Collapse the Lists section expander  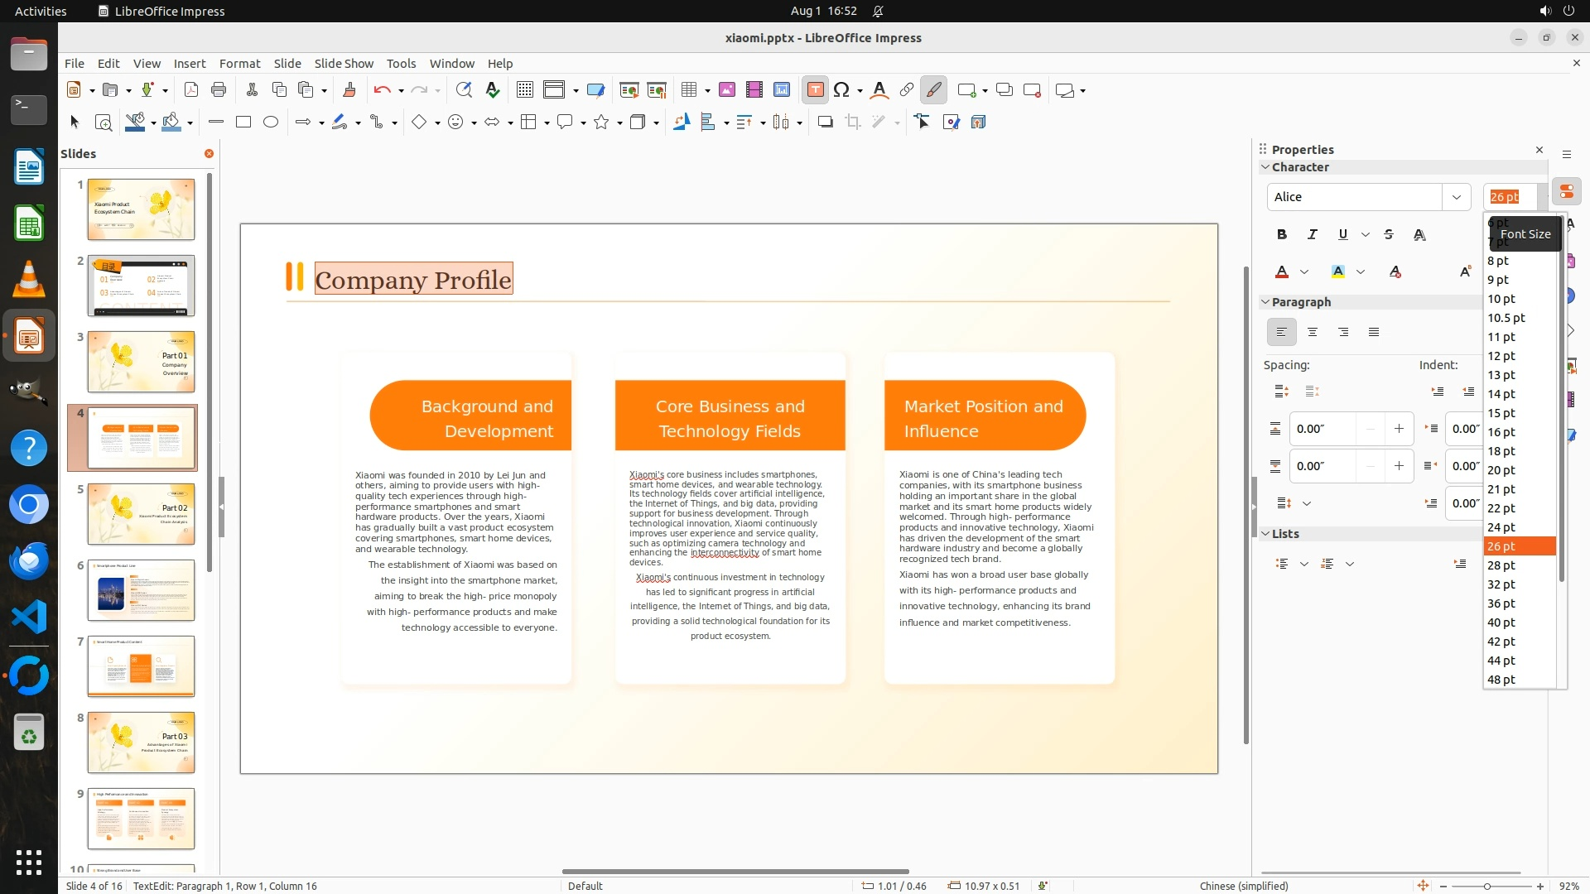pos(1265,534)
